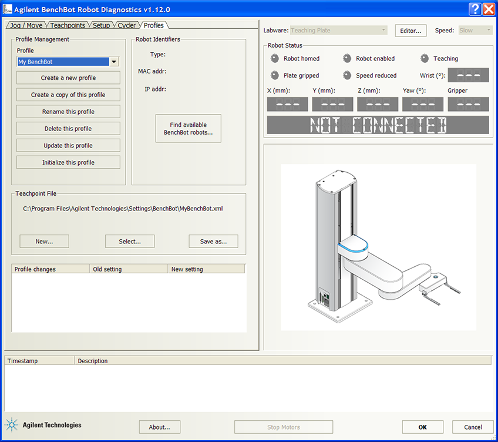
Task: Click the Plate gripped indicator light
Action: click(x=274, y=75)
